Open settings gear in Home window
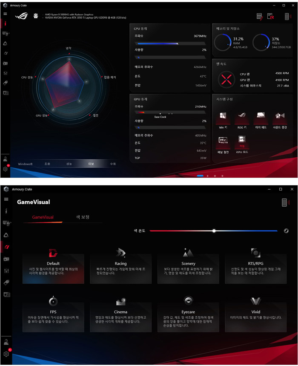Screen dimensions: 298x366 [x=5, y=169]
